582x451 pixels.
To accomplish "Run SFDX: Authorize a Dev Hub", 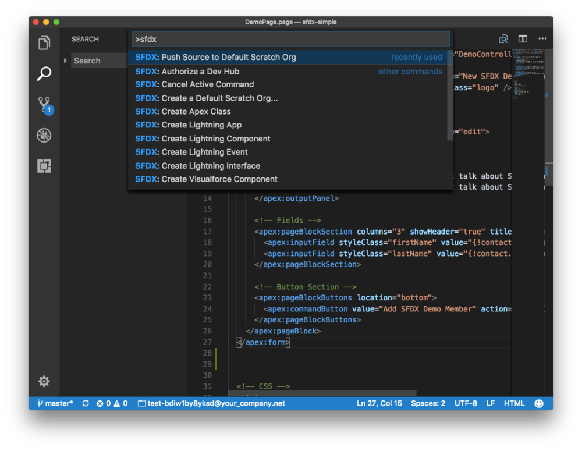I will point(288,71).
